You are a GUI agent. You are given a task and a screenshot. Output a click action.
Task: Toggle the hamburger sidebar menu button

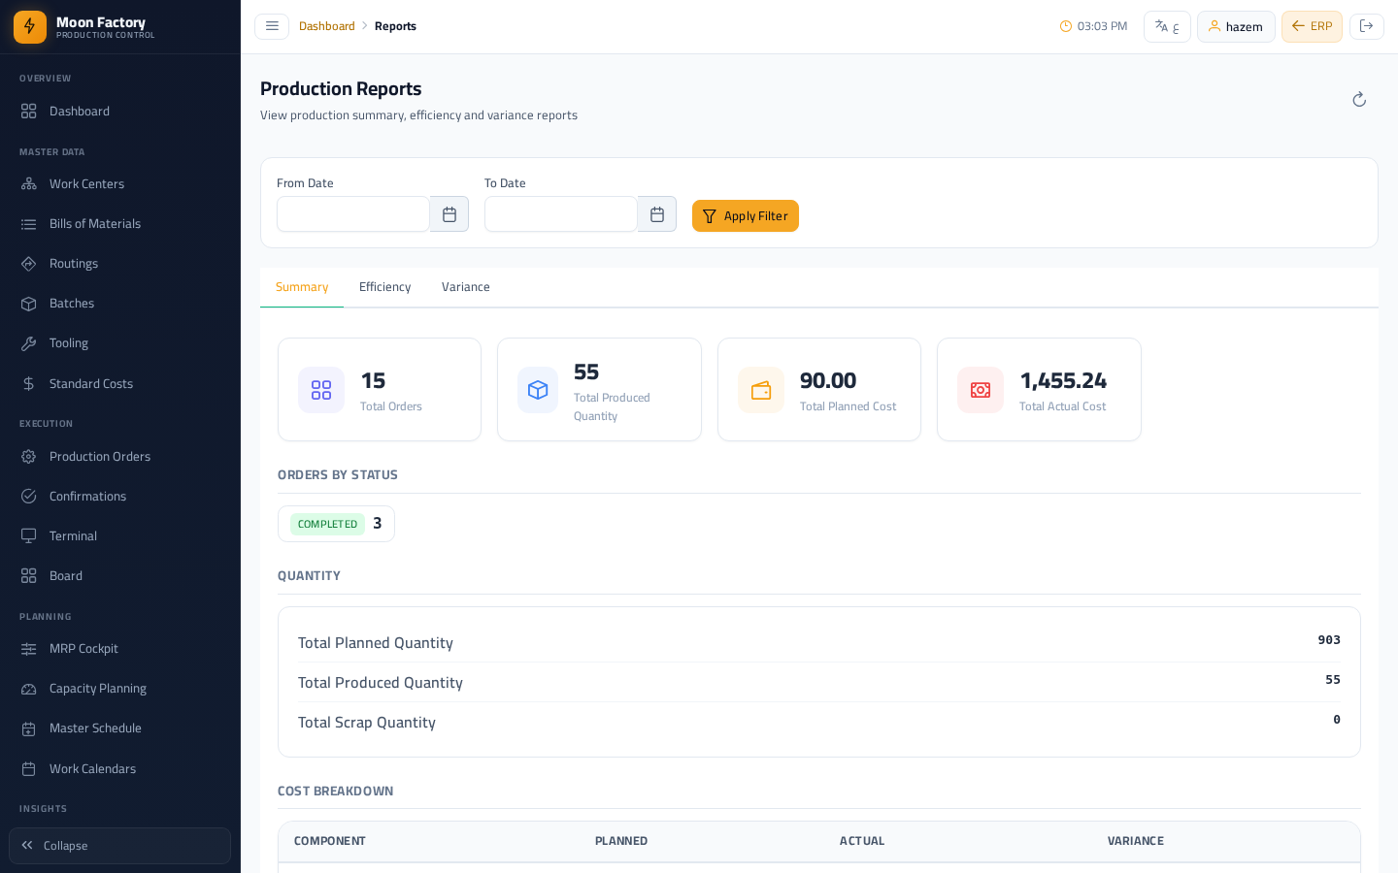272,26
